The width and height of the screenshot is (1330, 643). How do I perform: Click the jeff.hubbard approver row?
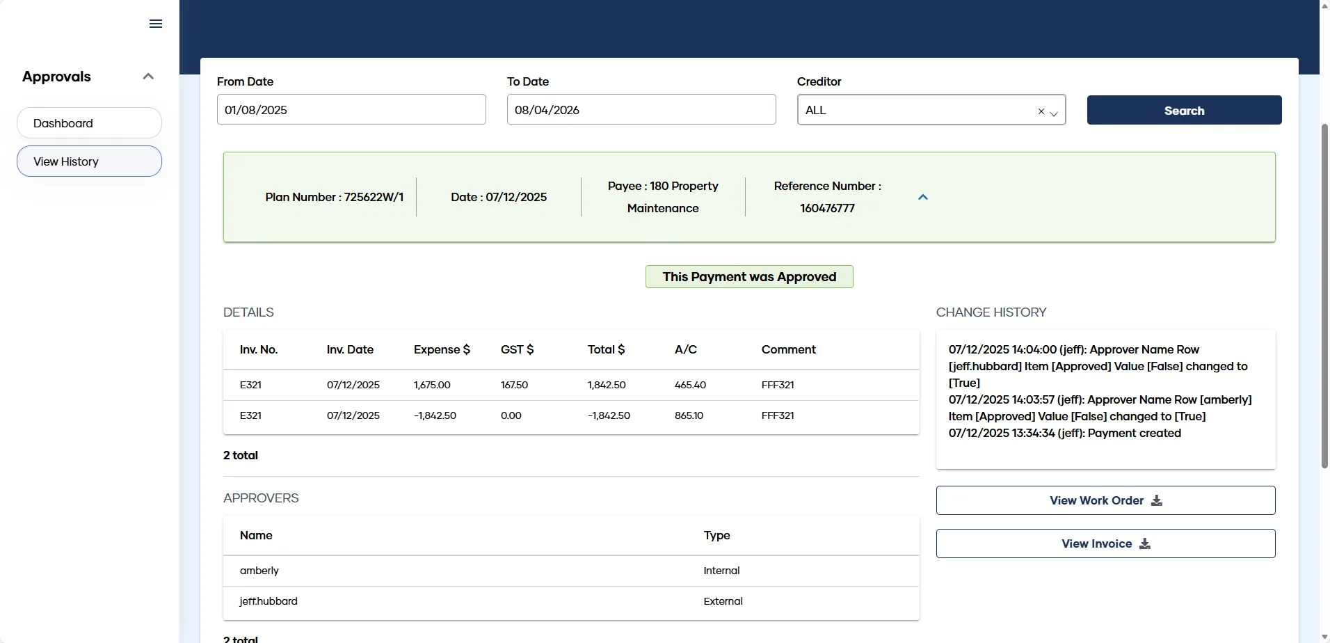[571, 601]
